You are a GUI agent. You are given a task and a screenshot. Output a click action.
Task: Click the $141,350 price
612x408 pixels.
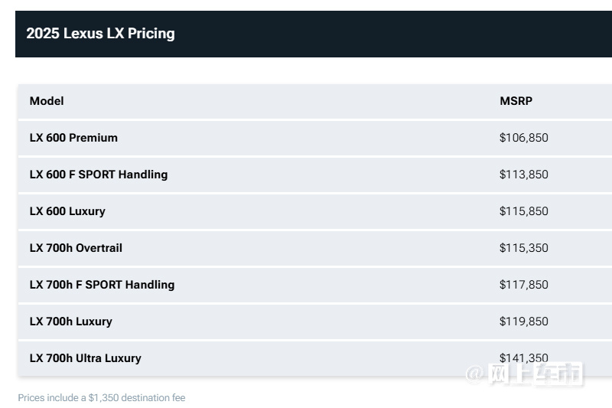(x=524, y=357)
